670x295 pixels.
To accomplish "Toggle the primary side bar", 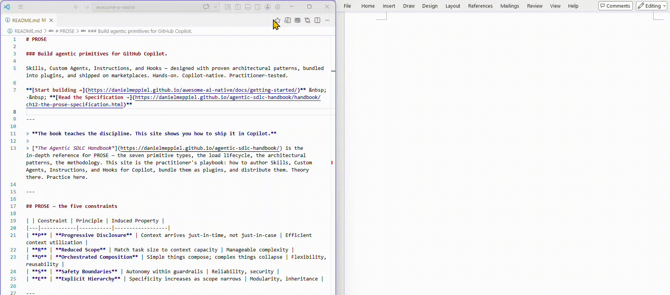I will coord(238,7).
